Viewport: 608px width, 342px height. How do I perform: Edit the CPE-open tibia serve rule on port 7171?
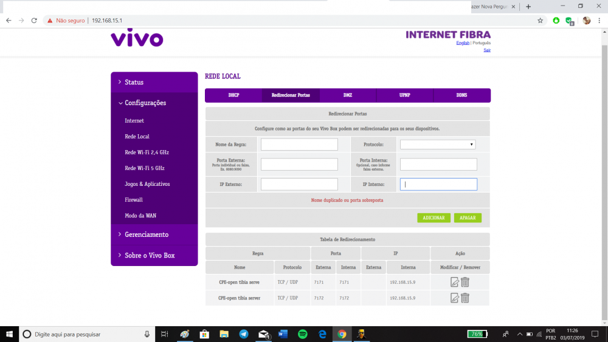[x=454, y=282]
